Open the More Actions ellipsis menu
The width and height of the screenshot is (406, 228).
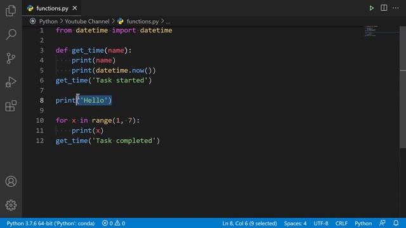point(395,8)
